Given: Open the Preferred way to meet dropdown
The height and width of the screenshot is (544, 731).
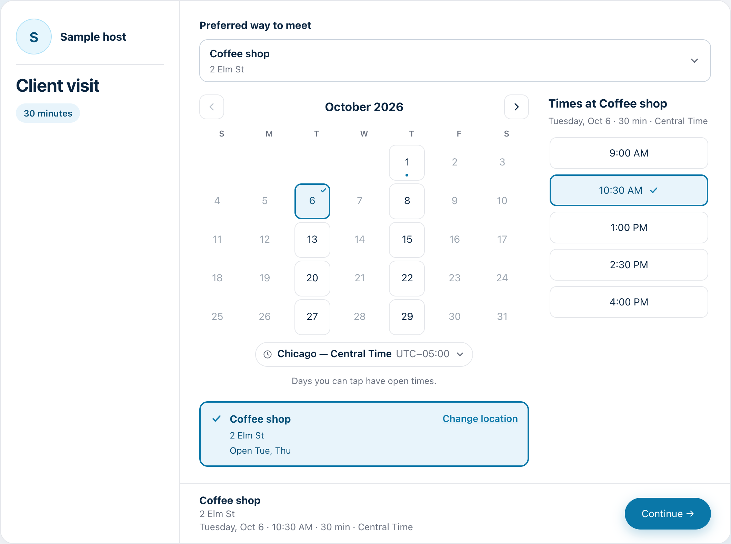Looking at the screenshot, I should pyautogui.click(x=455, y=61).
